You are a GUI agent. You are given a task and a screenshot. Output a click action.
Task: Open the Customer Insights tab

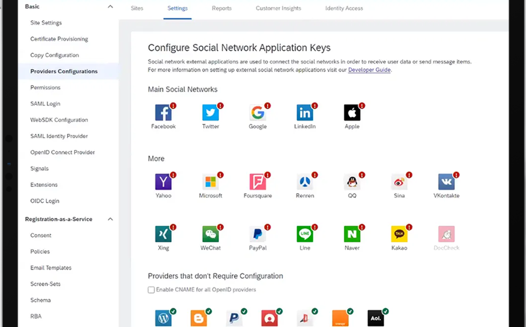click(x=278, y=8)
